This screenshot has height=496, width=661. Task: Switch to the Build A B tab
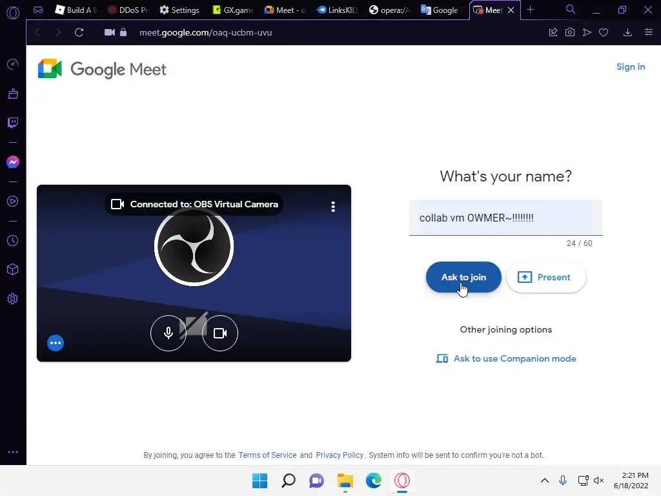[76, 10]
